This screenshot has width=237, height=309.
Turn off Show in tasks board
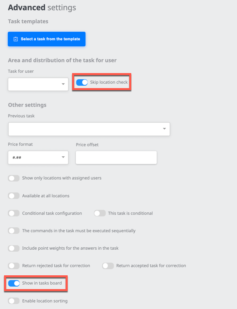[x=14, y=283]
